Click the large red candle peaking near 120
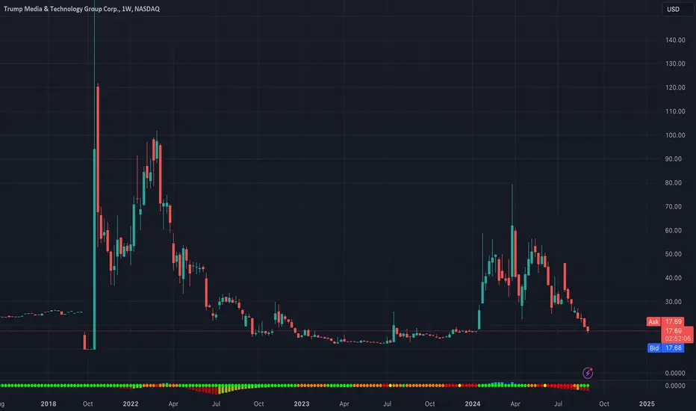The width and height of the screenshot is (696, 411). [98, 149]
